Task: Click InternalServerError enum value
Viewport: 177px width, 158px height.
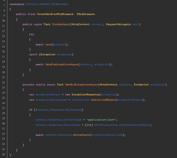Action: click(135, 125)
